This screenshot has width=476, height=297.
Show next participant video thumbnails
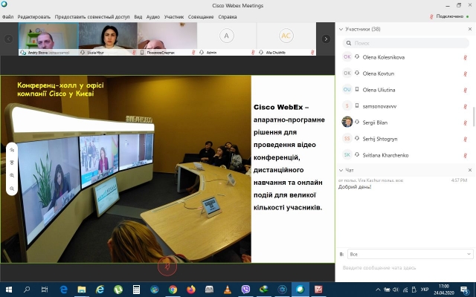(x=326, y=39)
